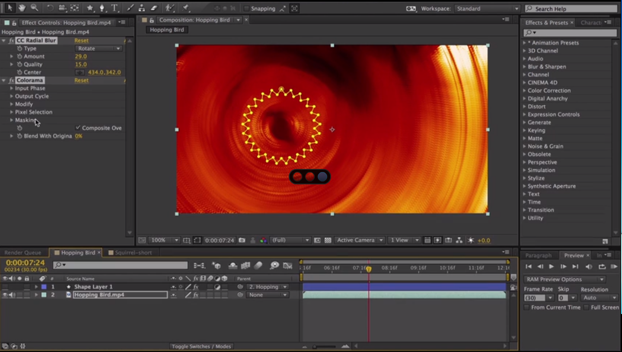The height and width of the screenshot is (352, 622).
Task: Open the Paragraph panel tab
Action: 538,255
